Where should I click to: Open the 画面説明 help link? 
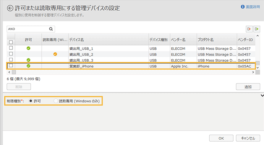point(253,7)
